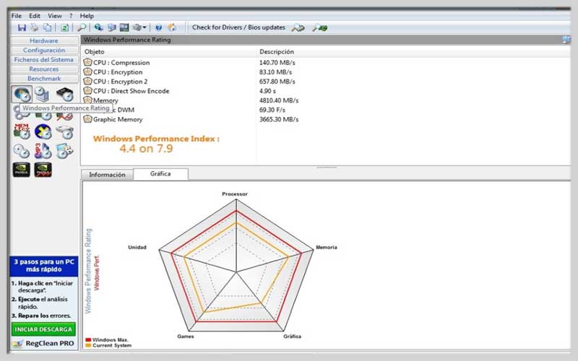Click the 4810.40 MB/s value
This screenshot has width=578, height=361.
click(x=279, y=100)
